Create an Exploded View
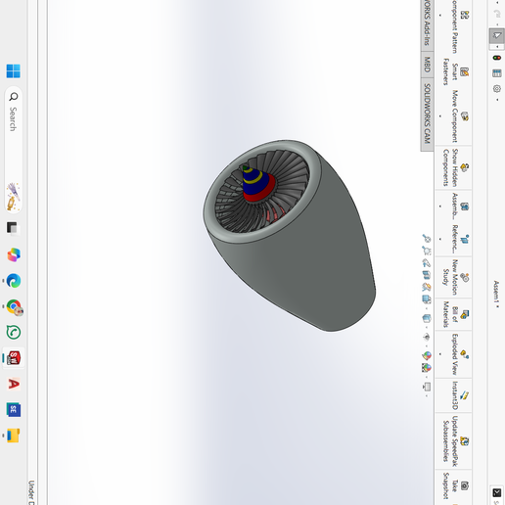This screenshot has height=505, width=505. pos(464,354)
